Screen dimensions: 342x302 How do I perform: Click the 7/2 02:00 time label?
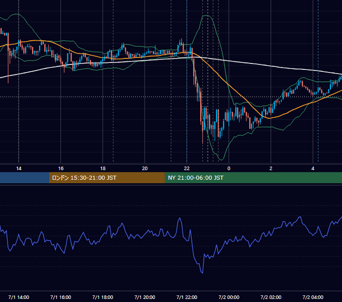[271, 297]
